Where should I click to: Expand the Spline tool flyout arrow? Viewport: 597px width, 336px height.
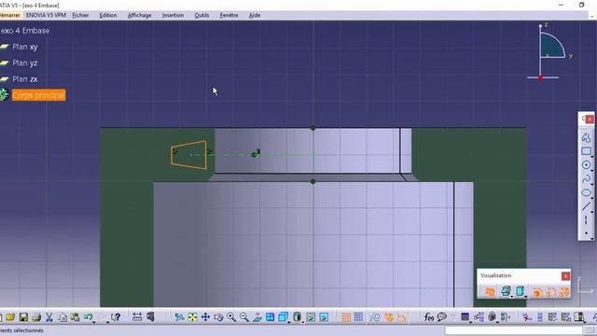coord(592,184)
